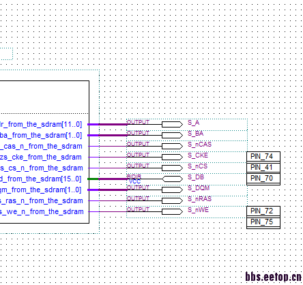Select the S_BA output pin symbol
The width and height of the screenshot is (303, 285).
[172, 135]
